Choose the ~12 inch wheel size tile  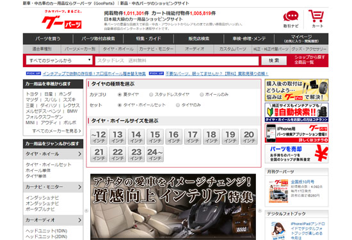(99, 136)
